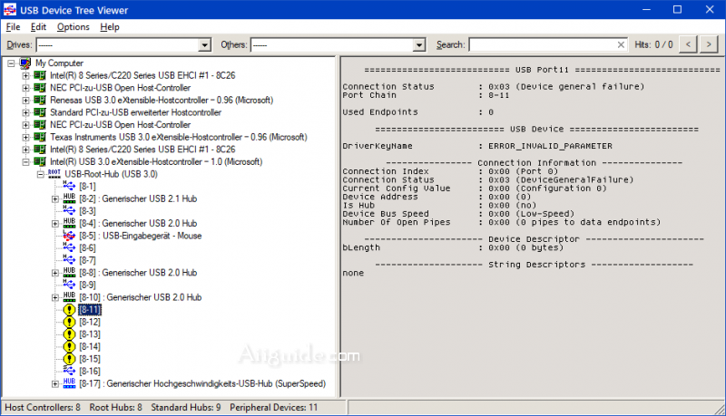Click the yellow warning icon for [8-14]
726x416 pixels.
[69, 346]
